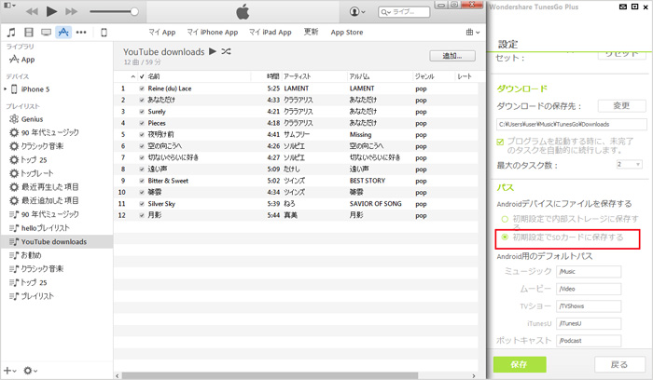Click the iTunes library search field

tap(404, 11)
